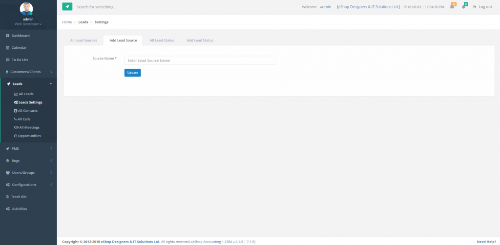This screenshot has width=500, height=245.
Task: Expand the Configurations sidebar menu
Action: click(24, 184)
